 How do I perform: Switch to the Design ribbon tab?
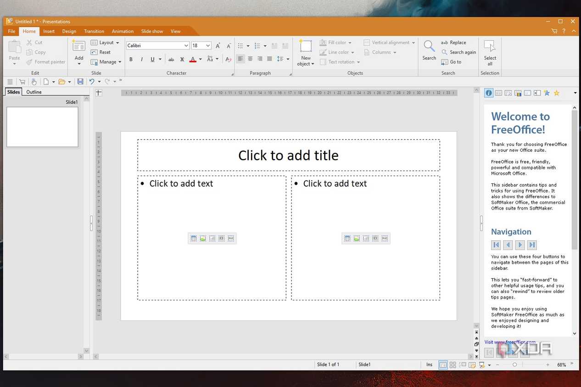tap(69, 31)
